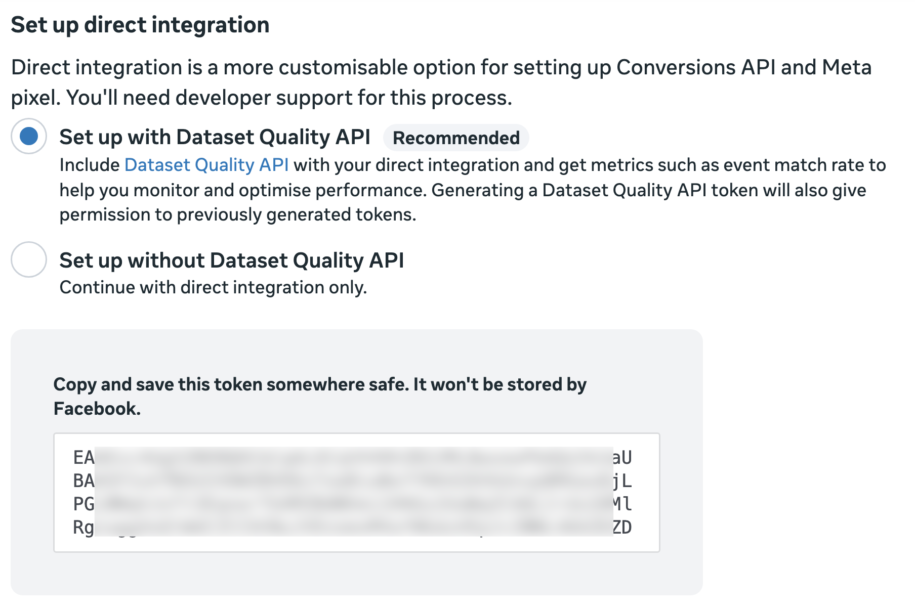915x612 pixels.
Task: Click the "Set up direct integration" heading
Action: click(140, 25)
